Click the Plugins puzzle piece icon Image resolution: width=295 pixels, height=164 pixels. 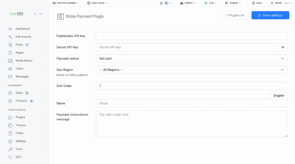pos(10,117)
